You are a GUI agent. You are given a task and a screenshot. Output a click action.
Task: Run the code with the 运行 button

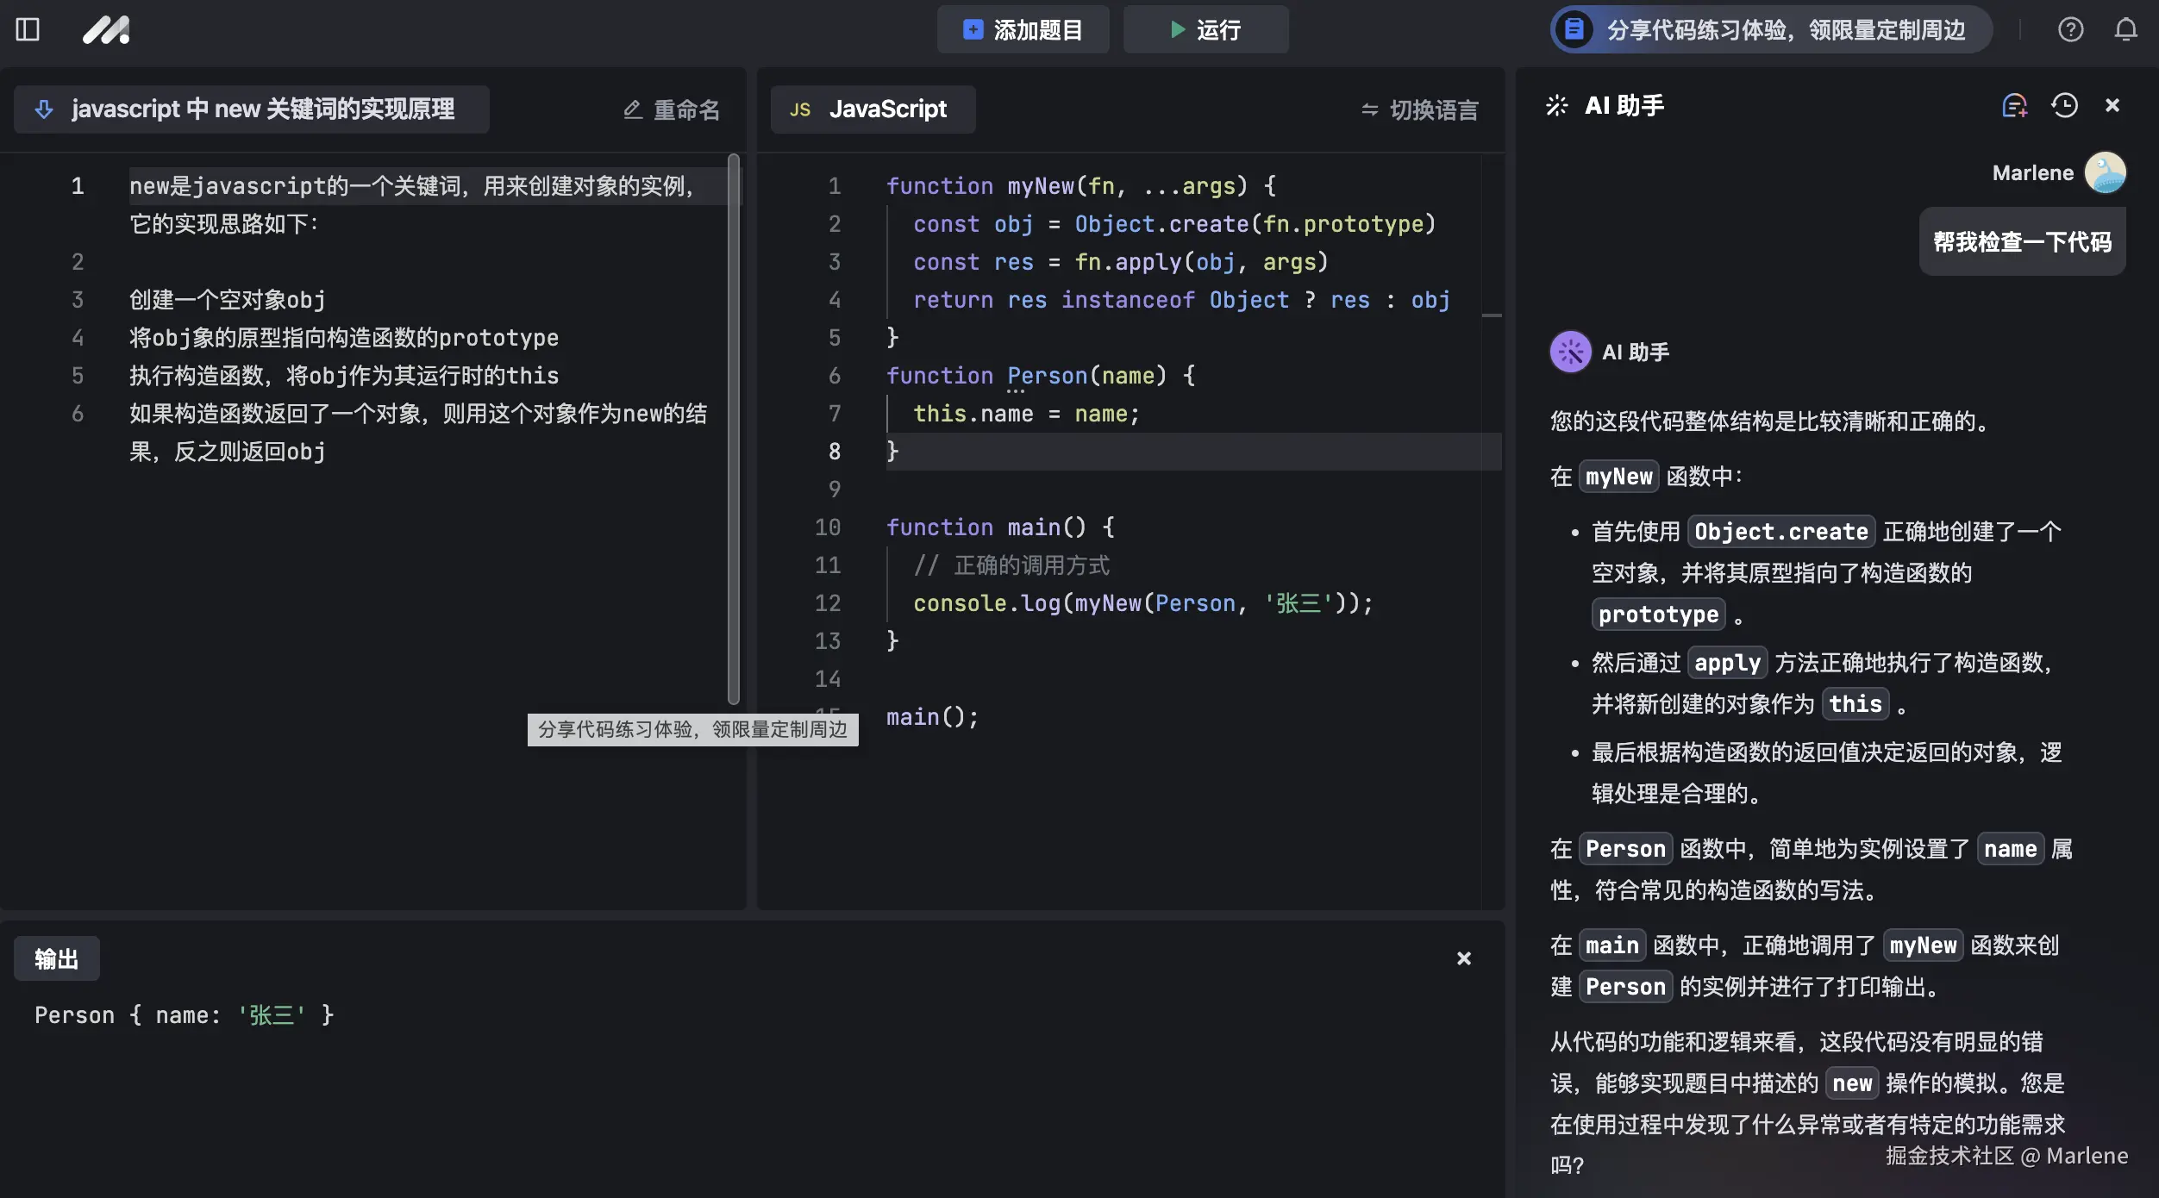click(x=1205, y=28)
